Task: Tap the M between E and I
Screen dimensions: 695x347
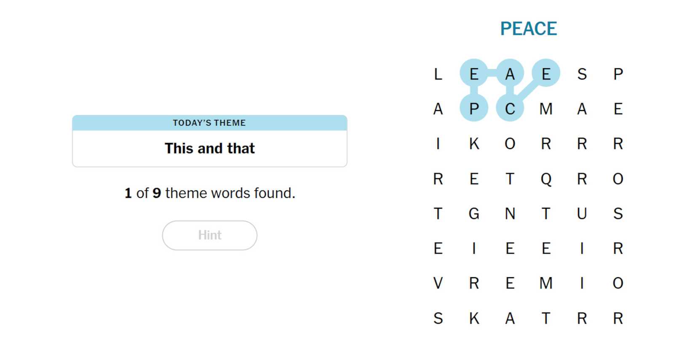Action: click(x=546, y=283)
